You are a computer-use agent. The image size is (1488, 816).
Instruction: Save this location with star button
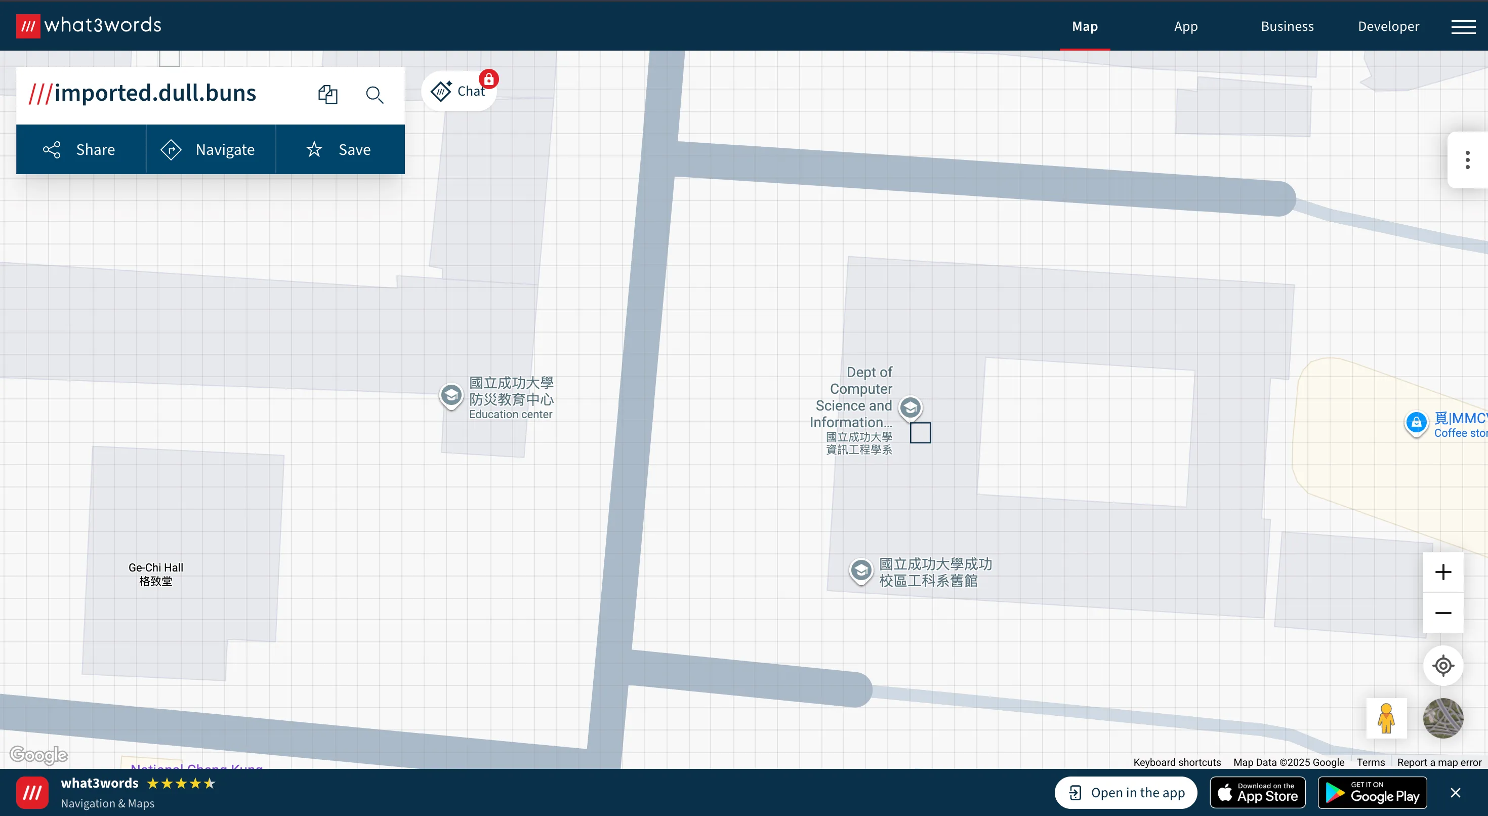[x=340, y=149]
